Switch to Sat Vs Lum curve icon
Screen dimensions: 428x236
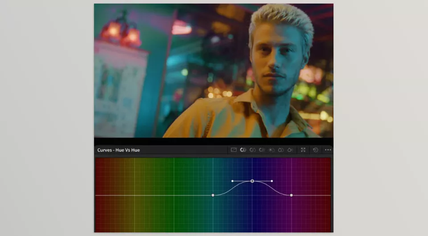click(x=290, y=150)
